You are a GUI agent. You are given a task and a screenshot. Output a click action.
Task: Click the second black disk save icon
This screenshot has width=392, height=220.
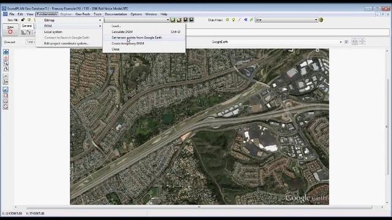[192, 20]
